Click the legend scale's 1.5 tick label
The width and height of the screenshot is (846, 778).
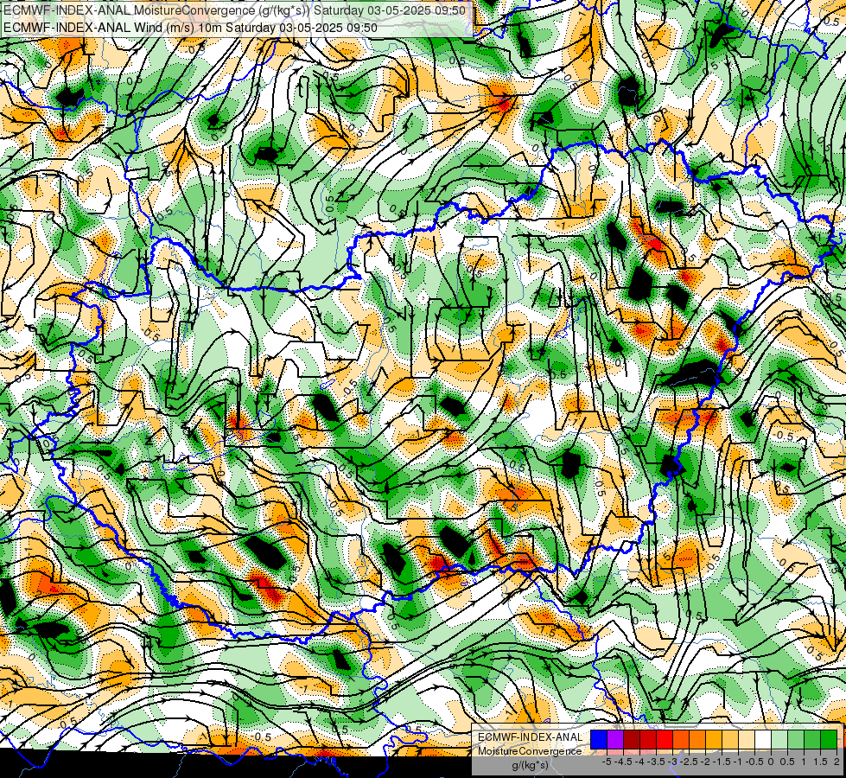(x=819, y=762)
